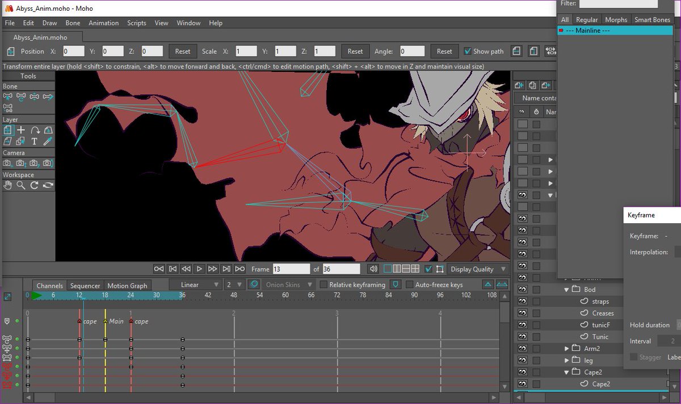
Task: Open the Draw menu
Action: (x=50, y=23)
